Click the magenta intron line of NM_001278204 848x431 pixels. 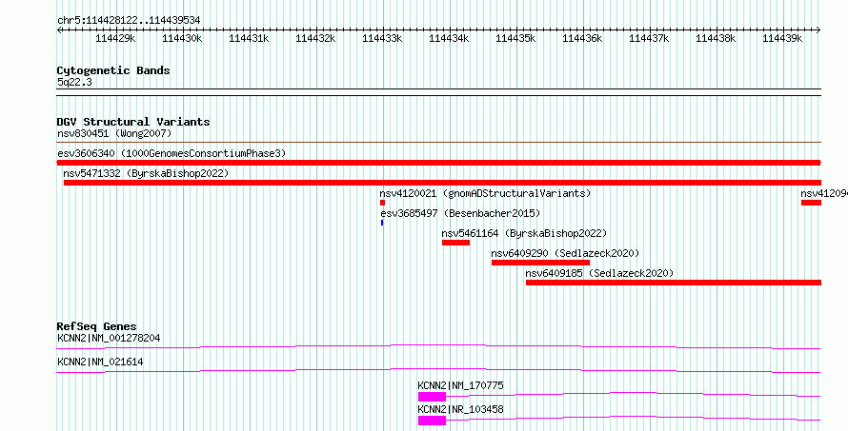click(x=439, y=346)
